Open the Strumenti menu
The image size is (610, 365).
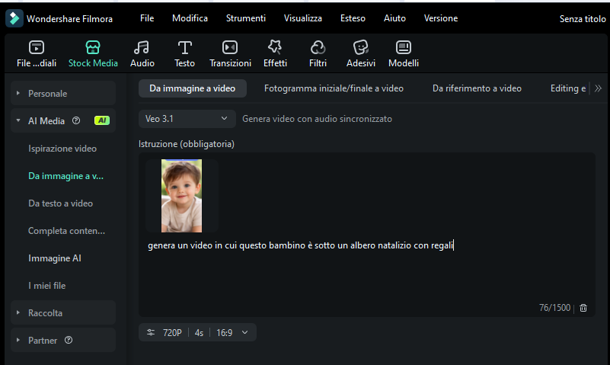(245, 18)
